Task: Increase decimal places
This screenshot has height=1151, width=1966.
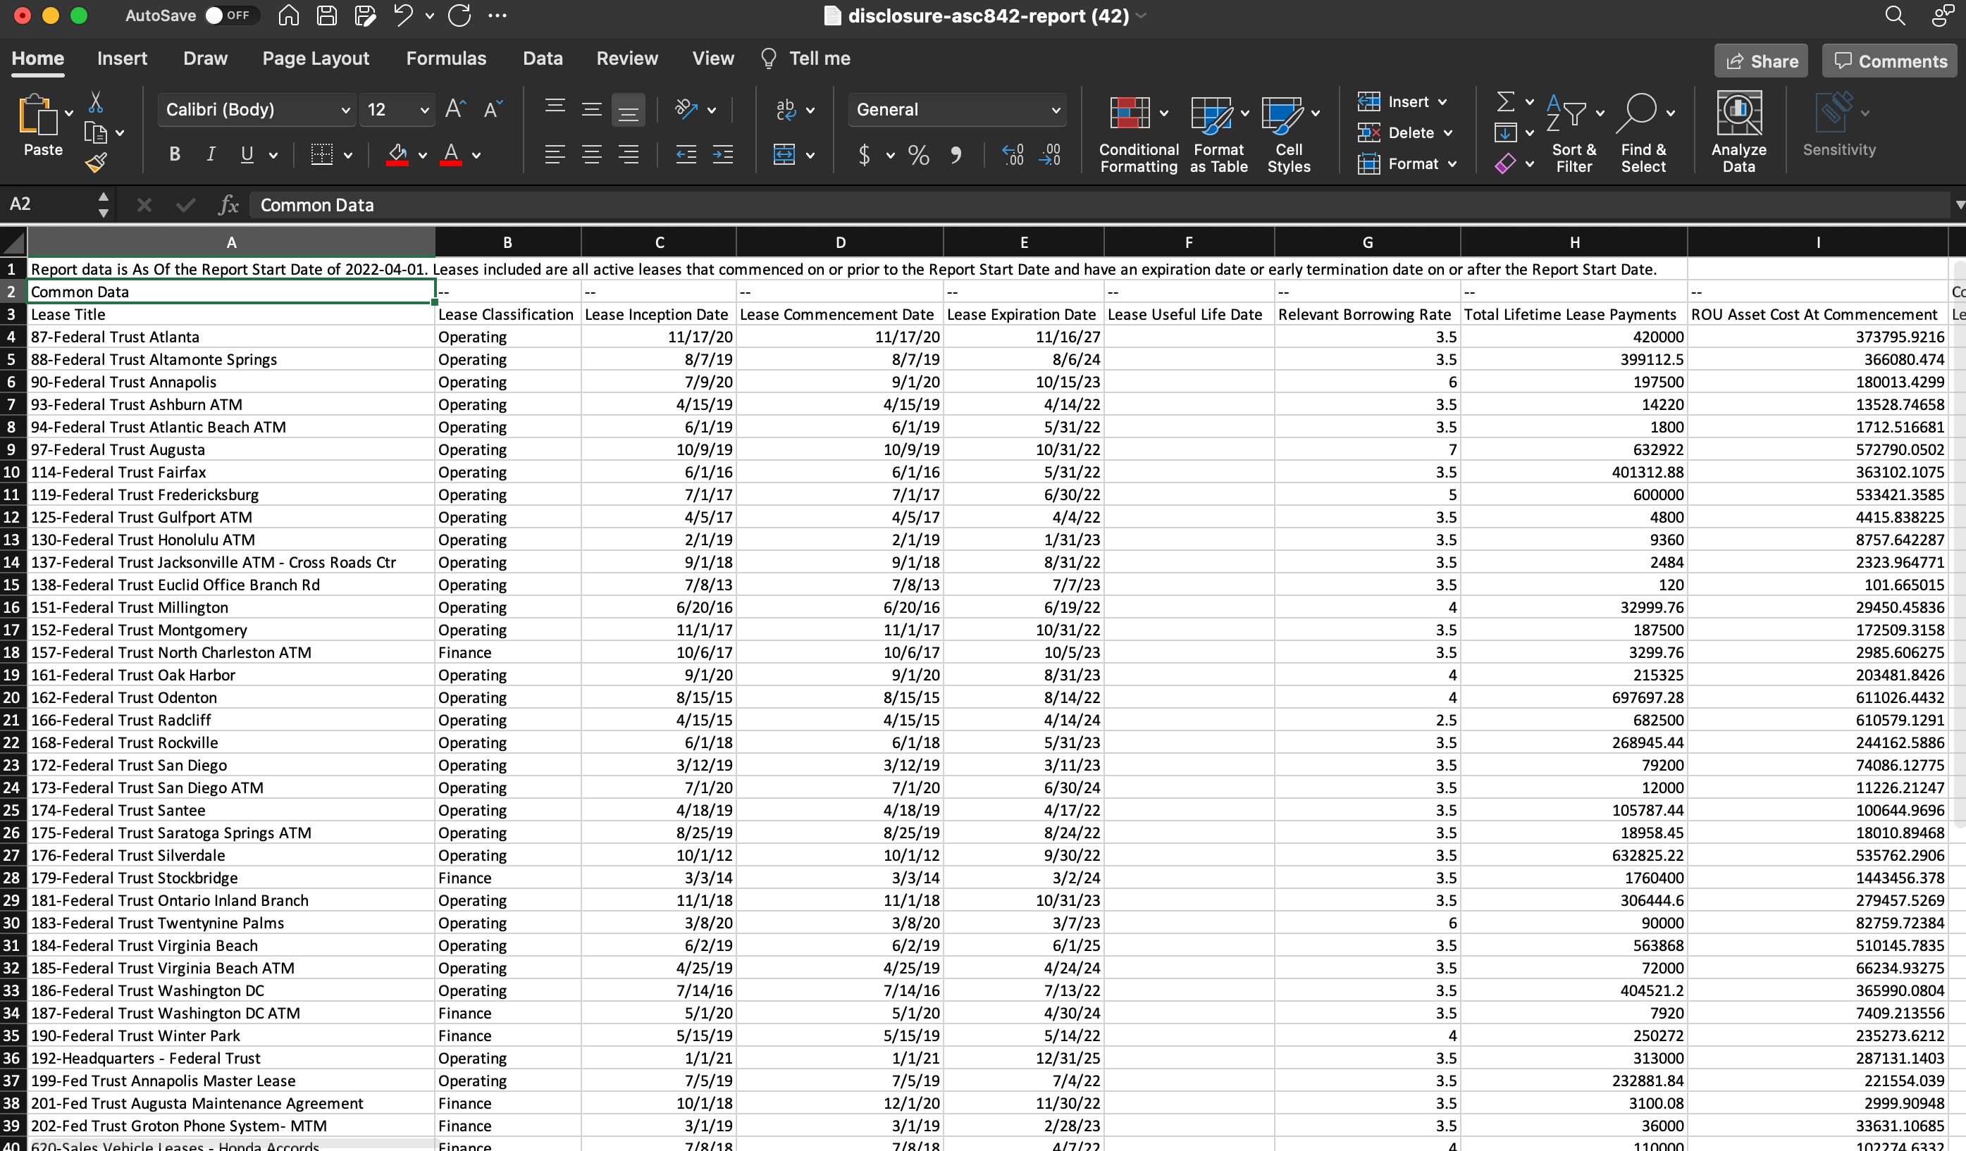Action: [1013, 154]
